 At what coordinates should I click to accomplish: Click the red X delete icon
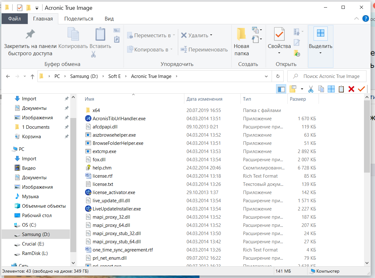tap(351, 89)
